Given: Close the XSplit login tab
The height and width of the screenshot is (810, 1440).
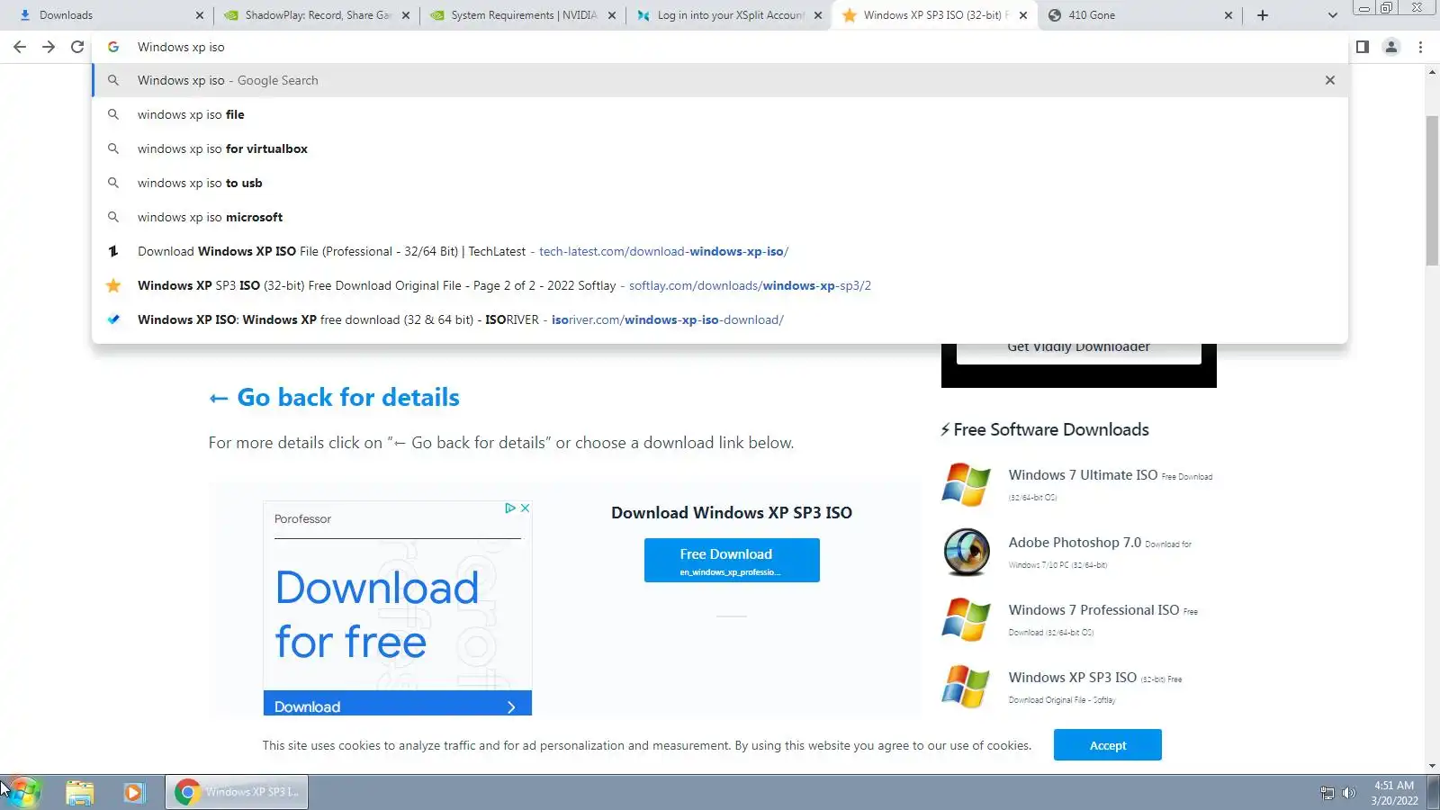Looking at the screenshot, I should pos(818,15).
